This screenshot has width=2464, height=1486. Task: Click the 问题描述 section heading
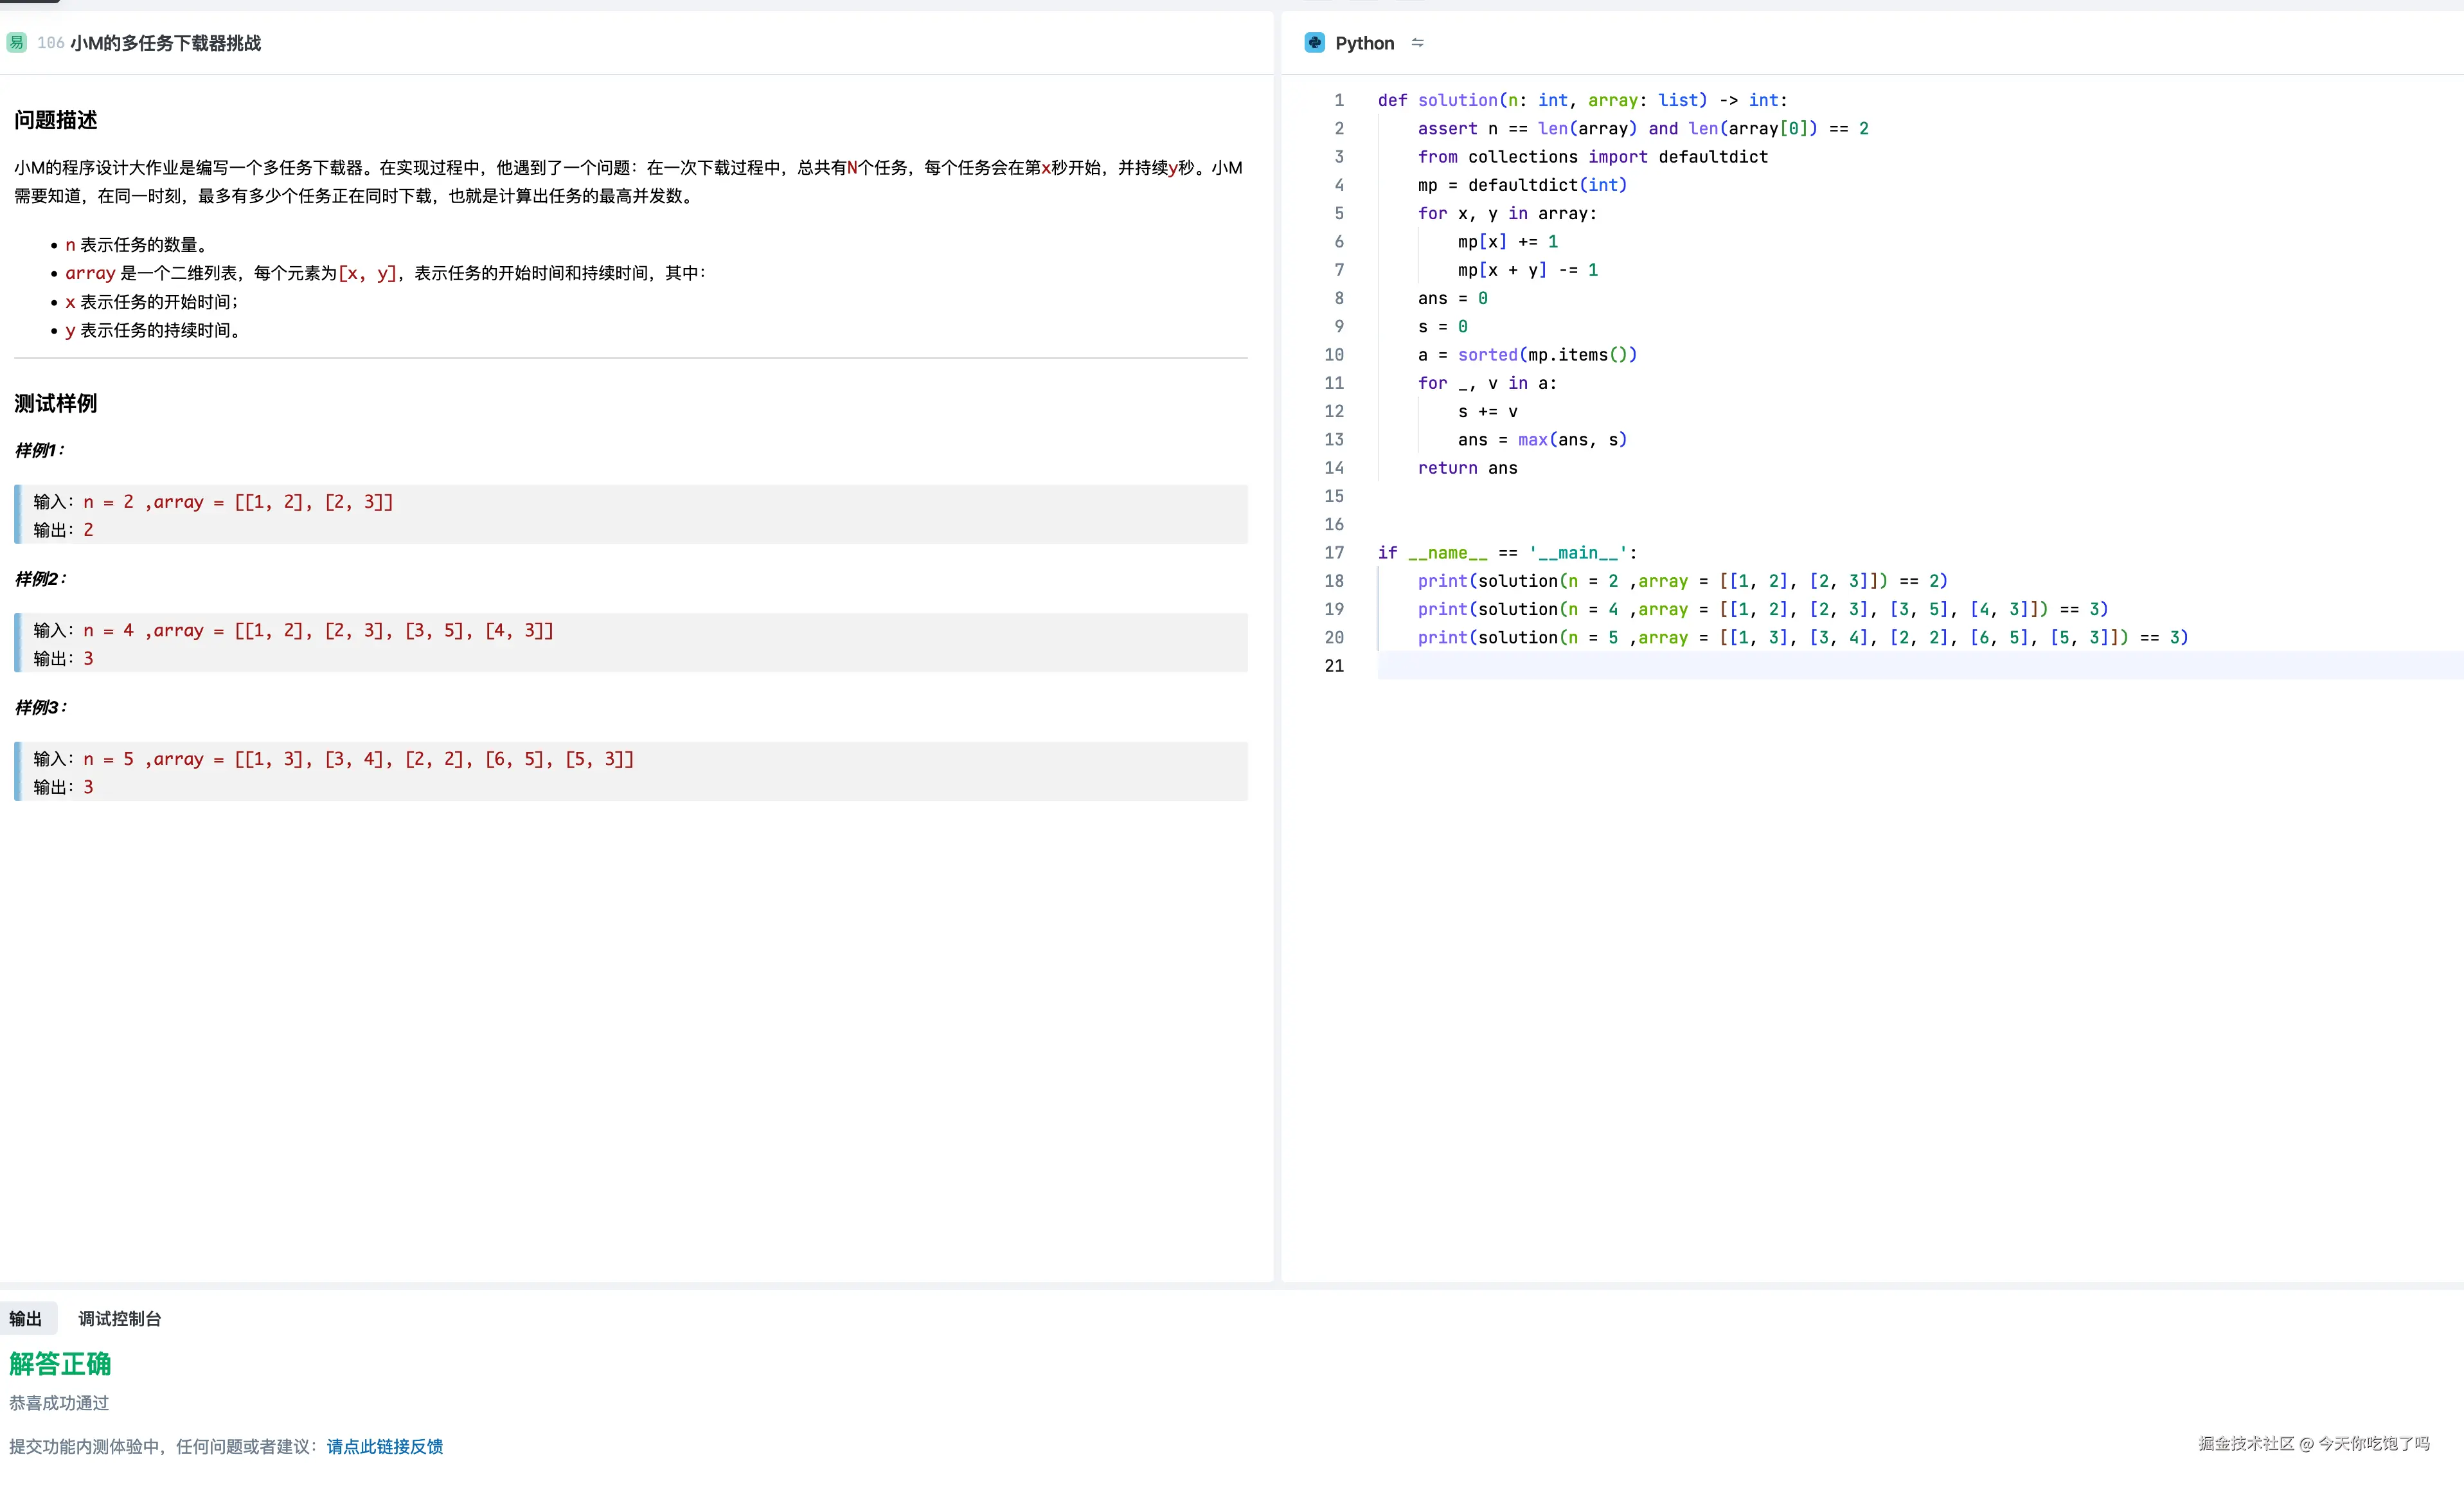(x=56, y=120)
